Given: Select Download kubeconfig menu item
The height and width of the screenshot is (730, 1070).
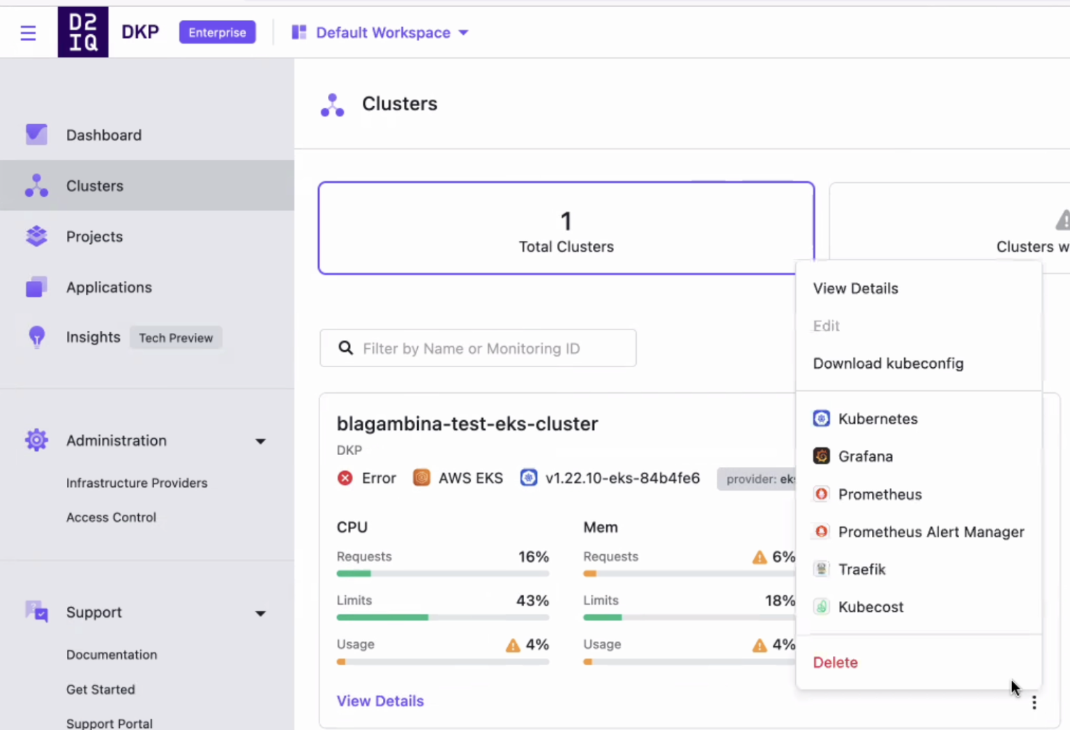Looking at the screenshot, I should [888, 364].
